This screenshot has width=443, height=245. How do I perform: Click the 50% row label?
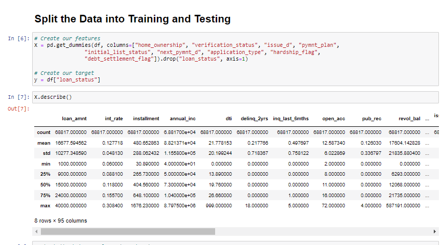[45, 185]
